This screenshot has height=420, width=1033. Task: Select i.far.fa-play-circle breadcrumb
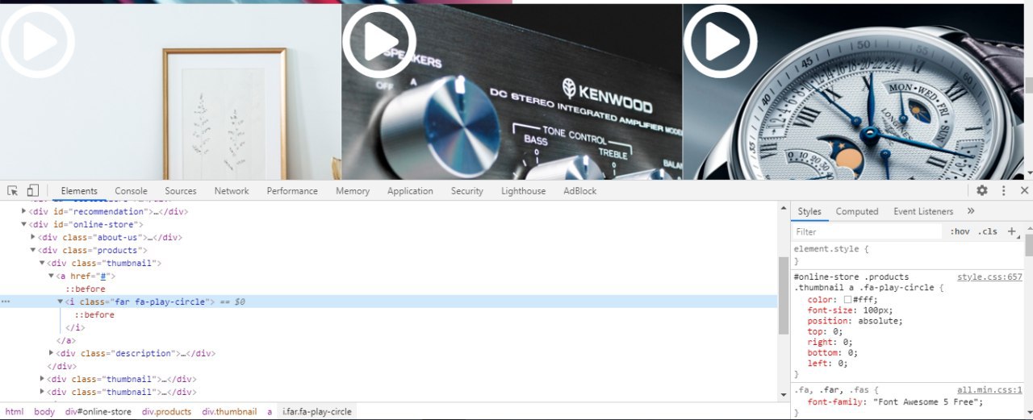coord(316,411)
